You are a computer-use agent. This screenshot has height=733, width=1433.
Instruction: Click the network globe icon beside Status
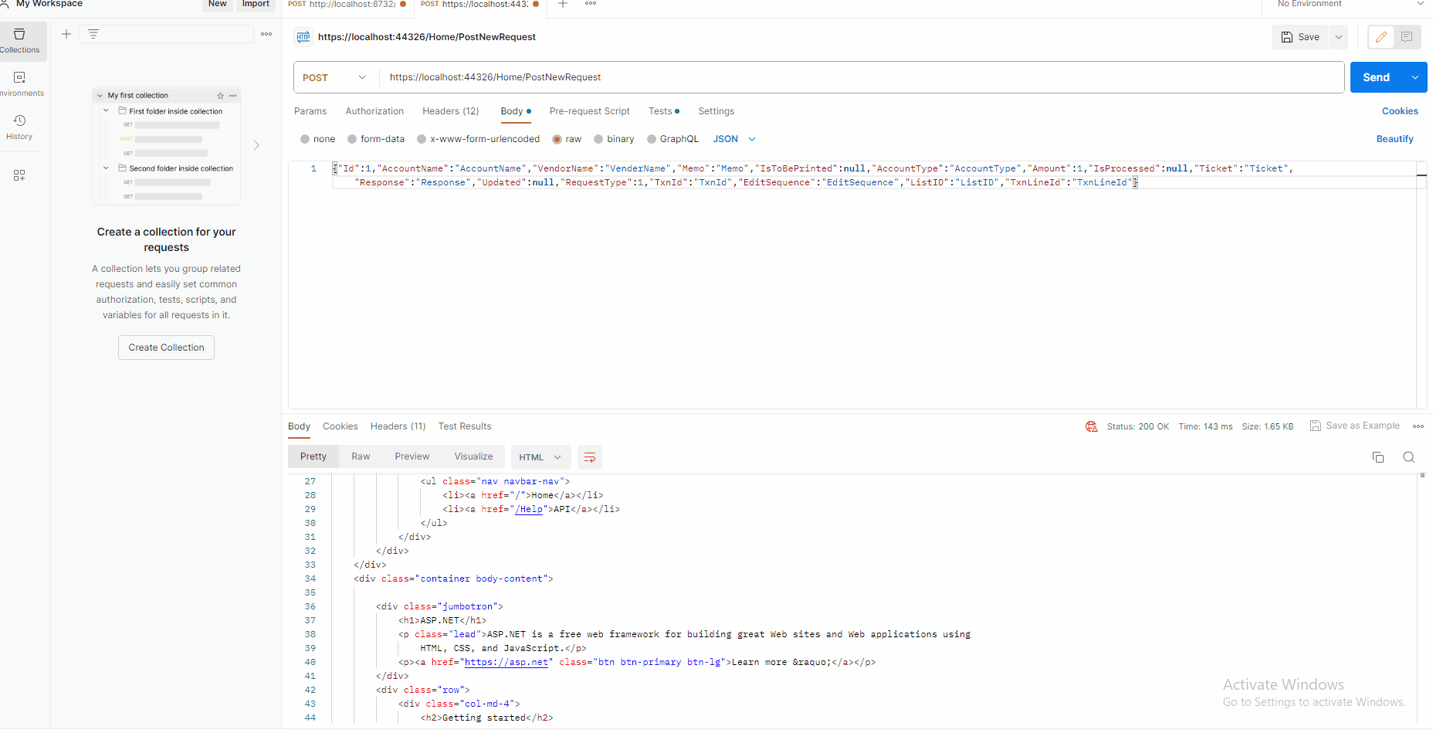tap(1091, 426)
